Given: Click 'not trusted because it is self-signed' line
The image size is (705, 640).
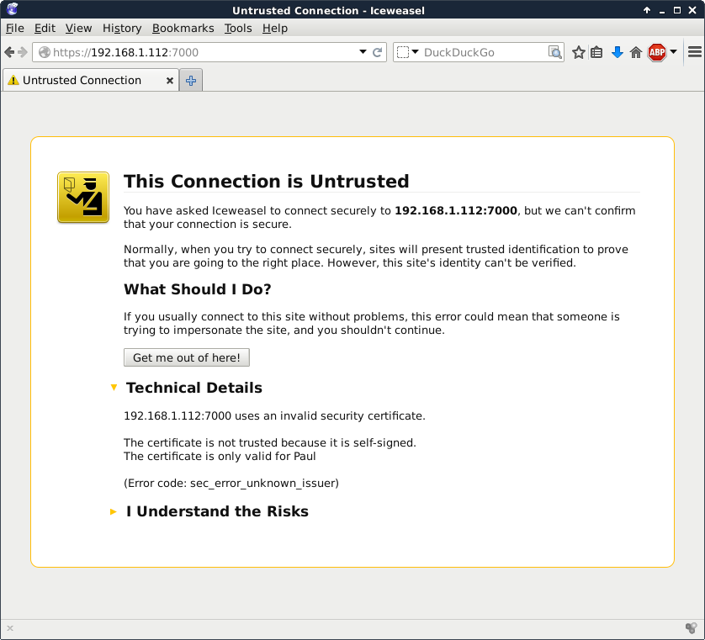Looking at the screenshot, I should click(x=270, y=442).
